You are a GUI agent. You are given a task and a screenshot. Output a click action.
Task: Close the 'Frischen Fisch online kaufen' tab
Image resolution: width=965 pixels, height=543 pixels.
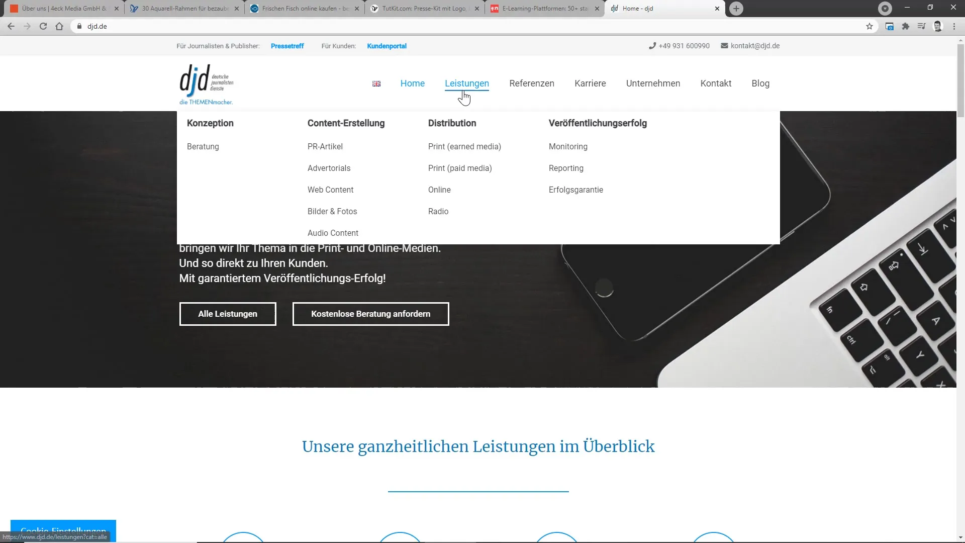(x=357, y=9)
